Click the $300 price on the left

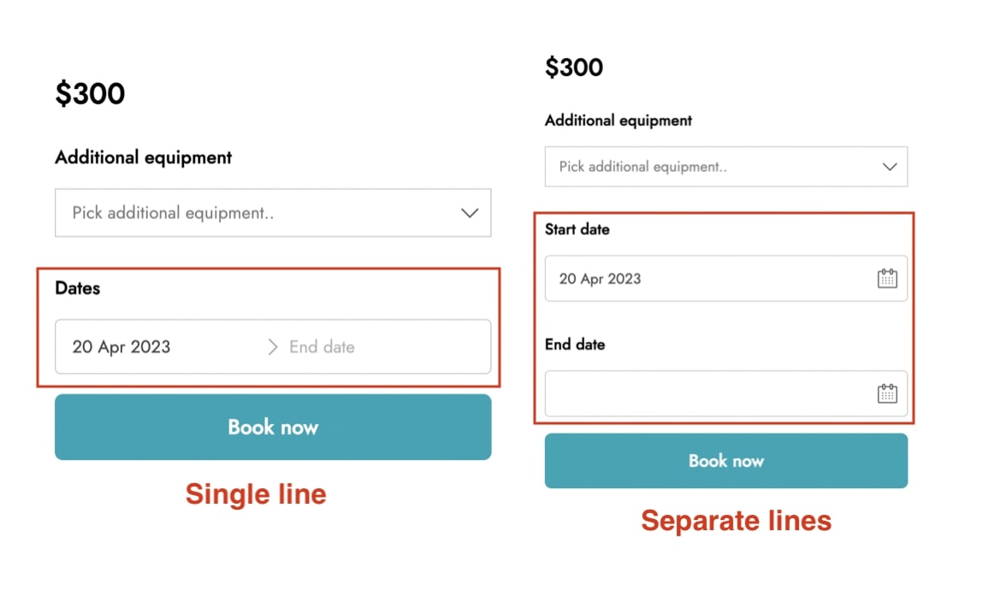point(90,94)
